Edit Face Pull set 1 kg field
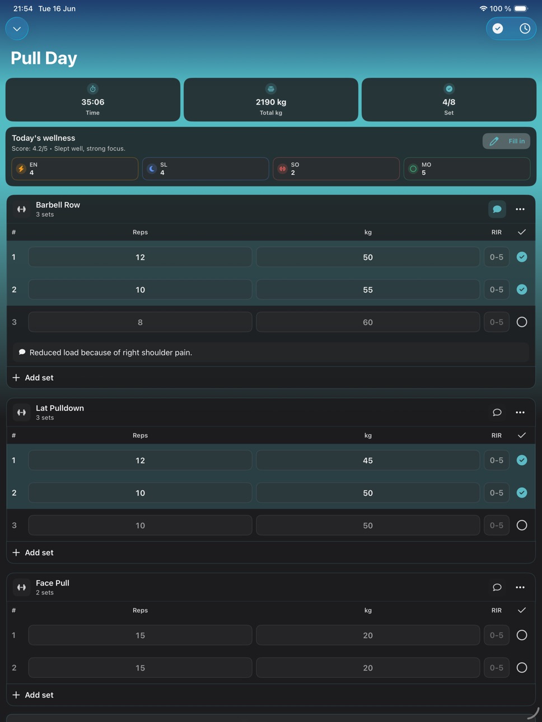 pyautogui.click(x=368, y=635)
